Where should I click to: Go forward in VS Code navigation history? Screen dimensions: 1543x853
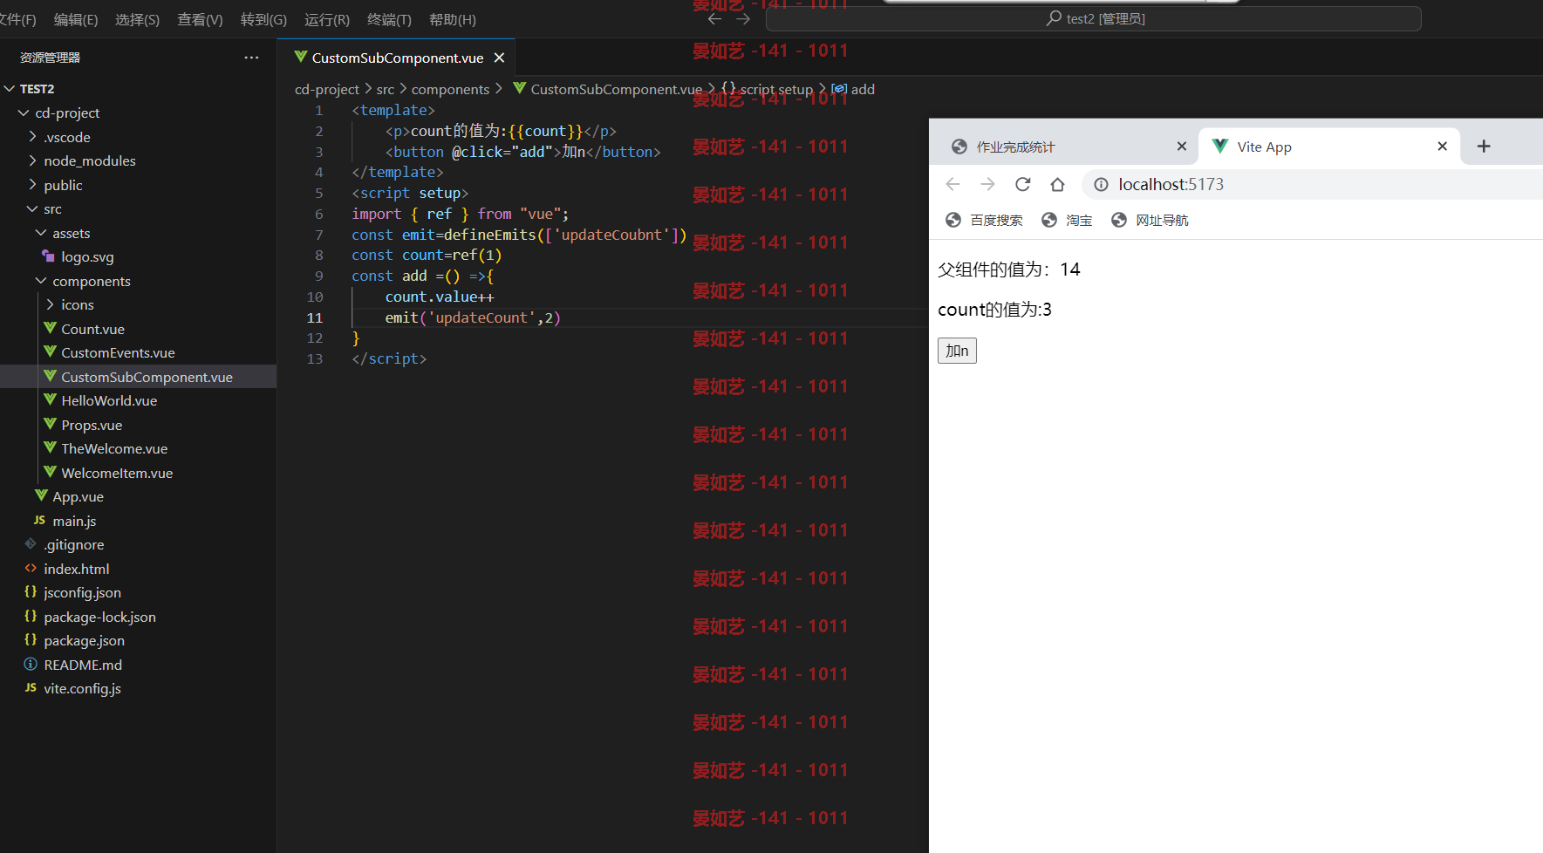point(743,18)
